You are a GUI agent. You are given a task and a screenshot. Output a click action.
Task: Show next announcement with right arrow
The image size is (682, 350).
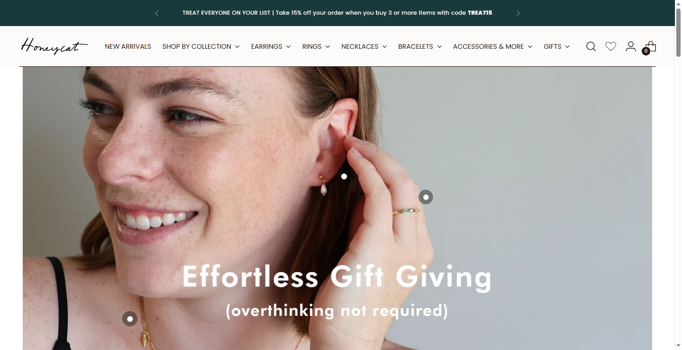point(518,13)
